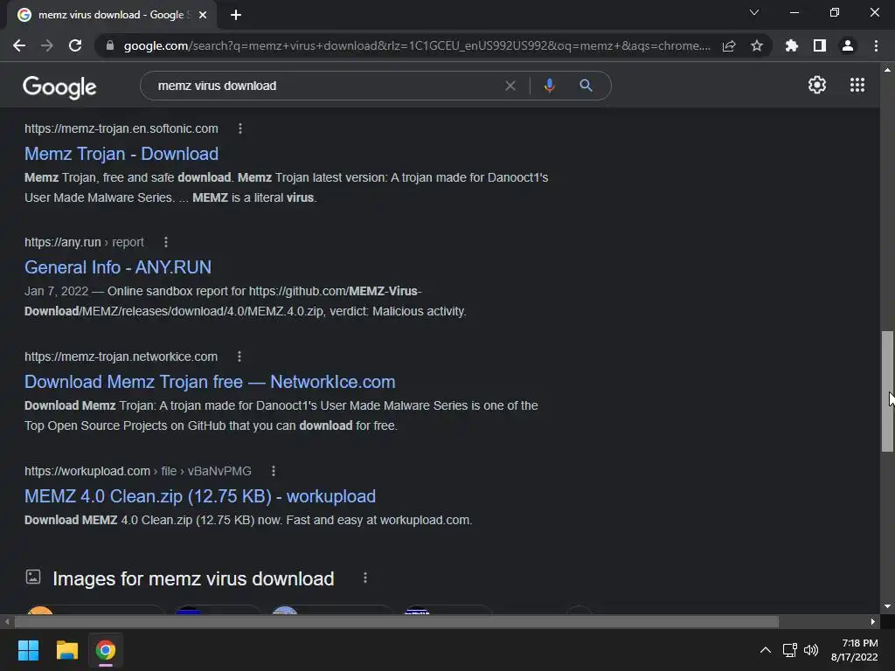Click https://memz-trojan.networkice.com URL text
This screenshot has width=895, height=671.
pos(121,356)
